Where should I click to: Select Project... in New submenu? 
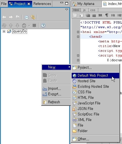[95, 68]
